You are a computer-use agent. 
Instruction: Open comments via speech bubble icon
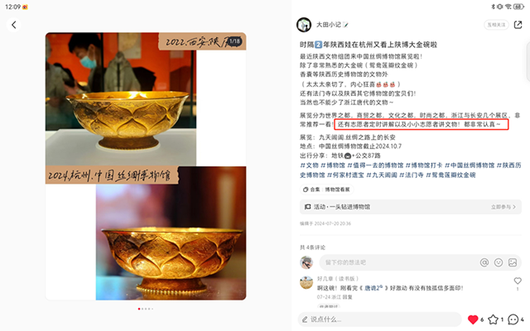[x=513, y=319]
